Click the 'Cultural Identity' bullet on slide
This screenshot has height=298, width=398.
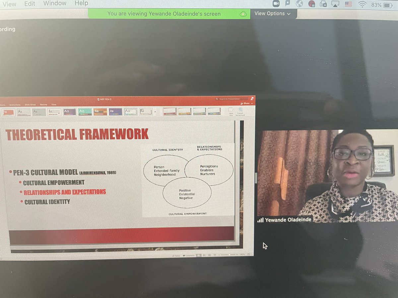pyautogui.click(x=47, y=201)
